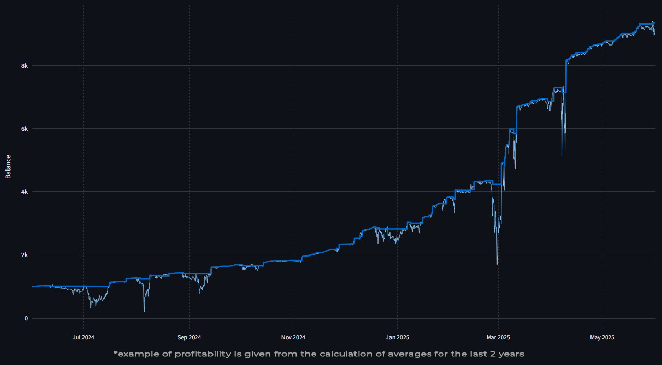Click the 2k balance marker
The height and width of the screenshot is (365, 662).
(25, 255)
